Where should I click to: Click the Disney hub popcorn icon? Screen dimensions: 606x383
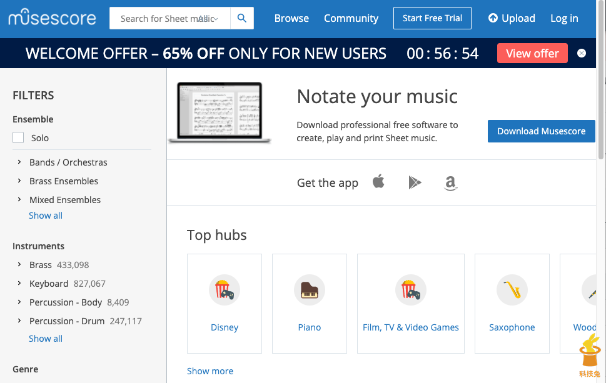[225, 290]
